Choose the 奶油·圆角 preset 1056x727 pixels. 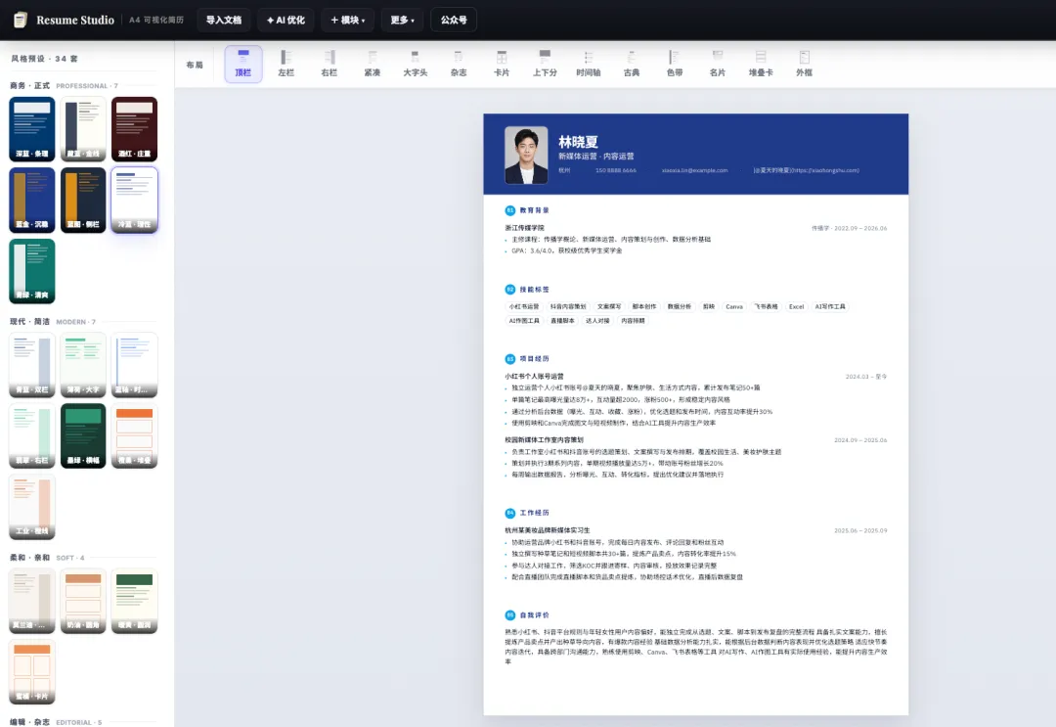[83, 601]
